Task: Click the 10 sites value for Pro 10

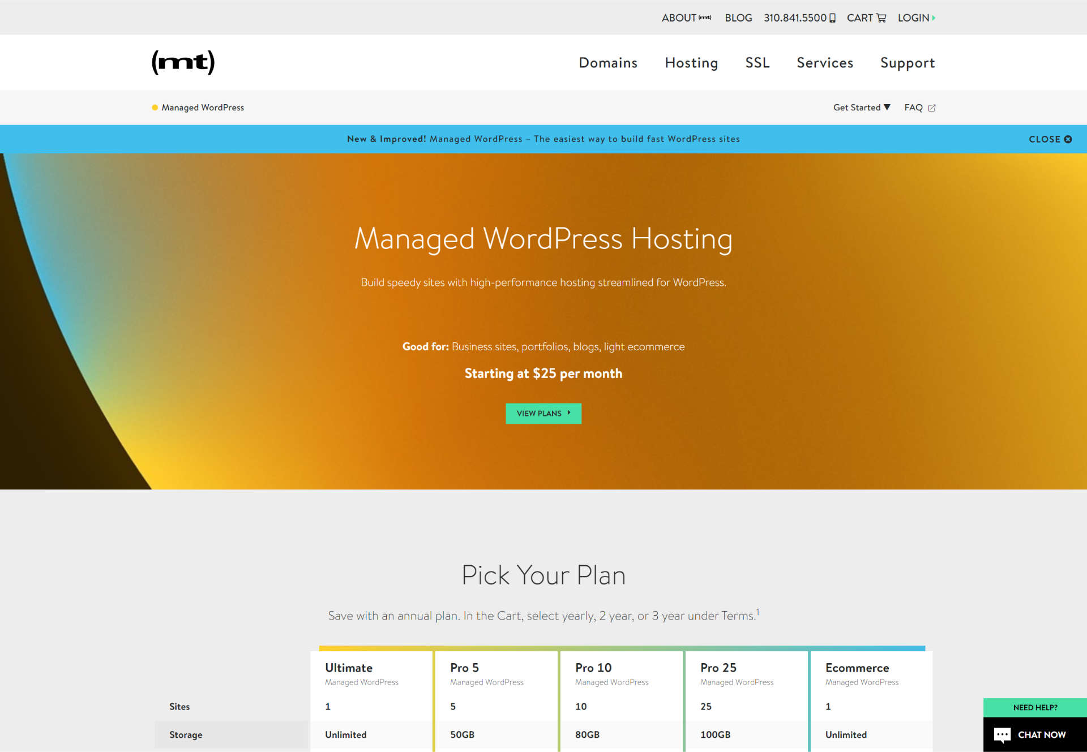Action: (581, 707)
